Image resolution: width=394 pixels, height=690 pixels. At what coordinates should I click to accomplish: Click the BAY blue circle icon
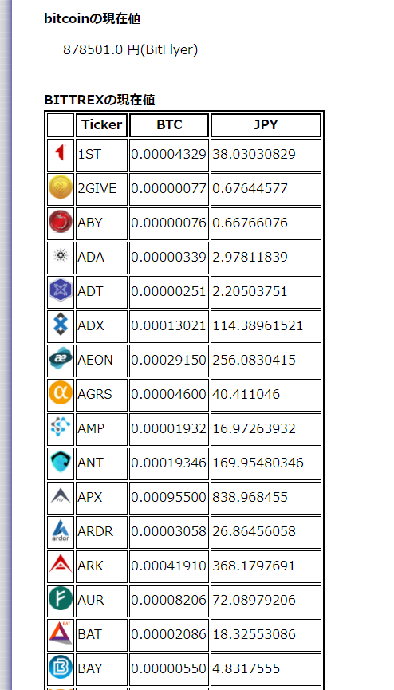click(61, 668)
